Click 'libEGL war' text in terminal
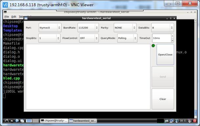This screenshot has height=126, width=200. tap(13, 91)
